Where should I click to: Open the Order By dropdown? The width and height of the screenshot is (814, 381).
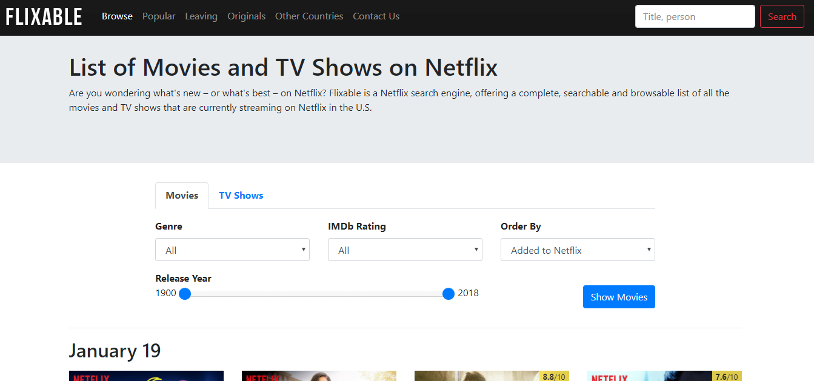coord(578,250)
